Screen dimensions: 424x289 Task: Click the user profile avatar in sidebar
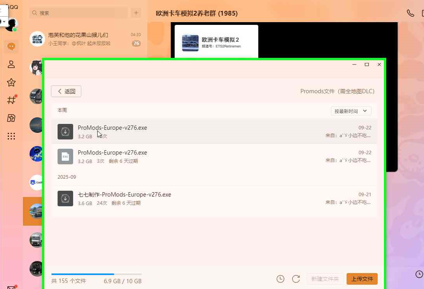tap(11, 25)
